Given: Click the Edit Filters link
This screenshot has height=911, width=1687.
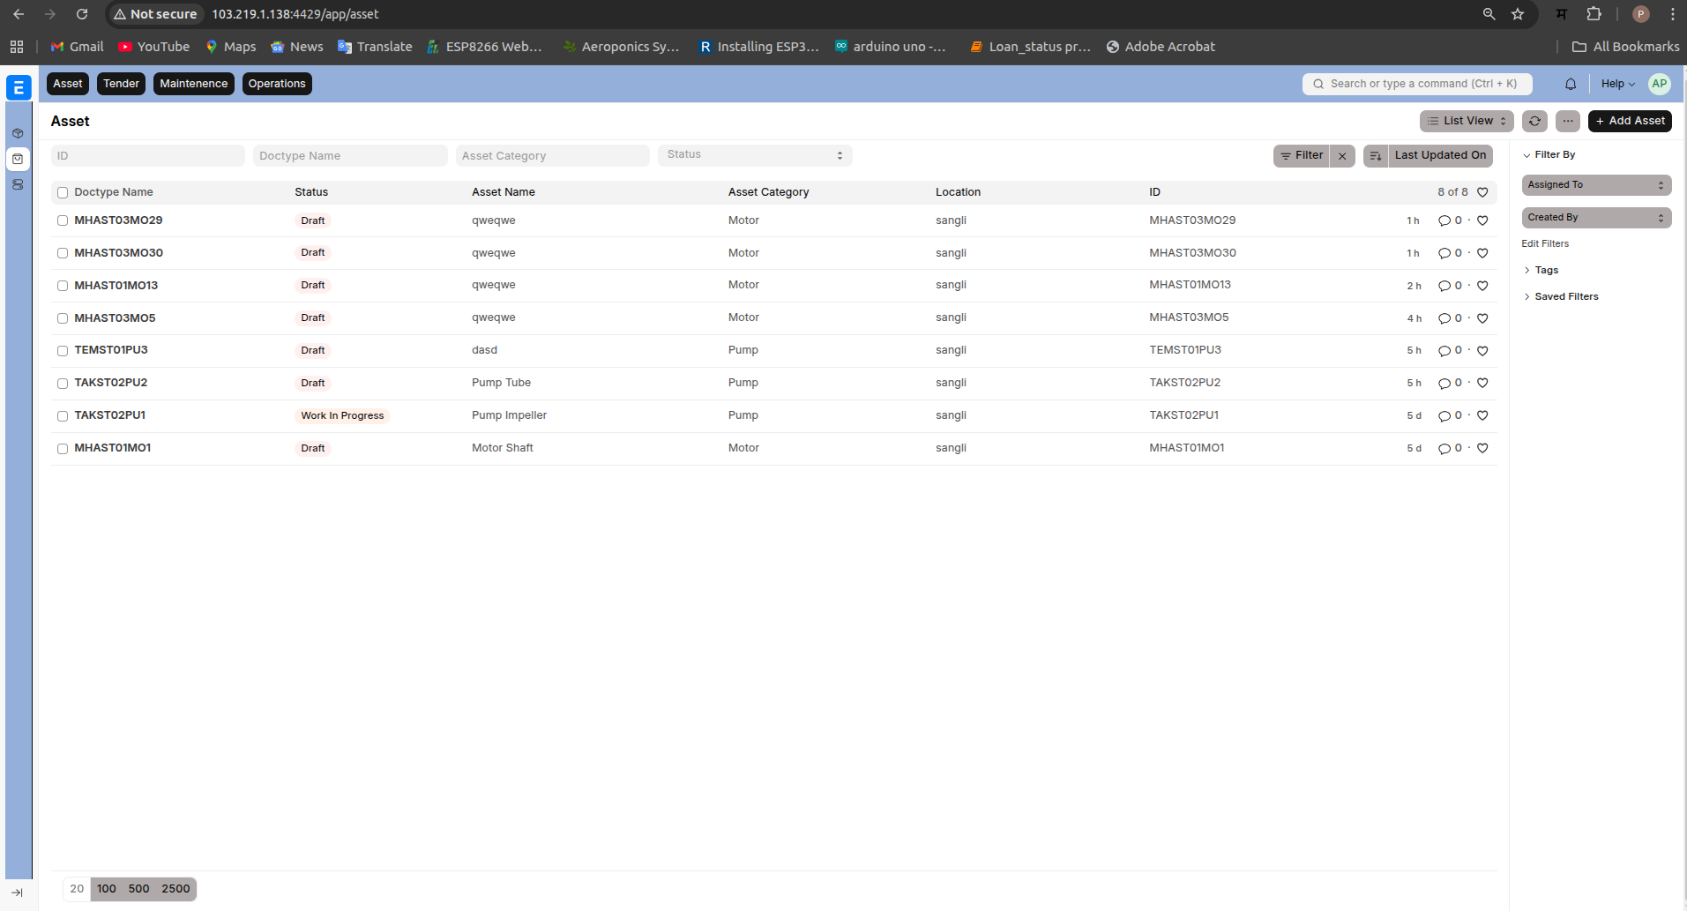Looking at the screenshot, I should pyautogui.click(x=1545, y=243).
